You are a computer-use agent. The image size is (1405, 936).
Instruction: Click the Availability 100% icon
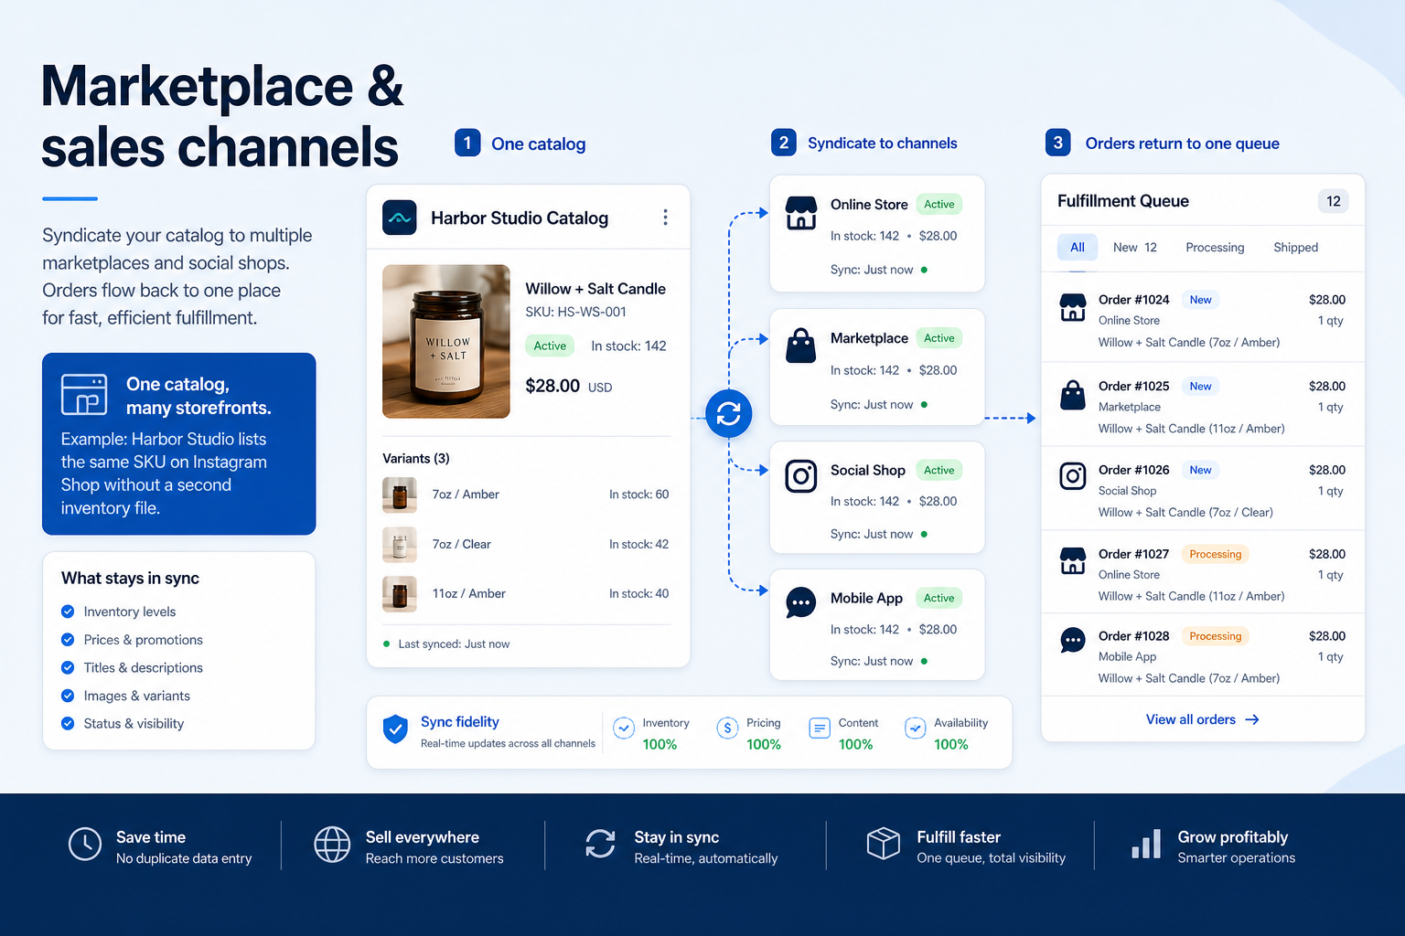coord(915,728)
